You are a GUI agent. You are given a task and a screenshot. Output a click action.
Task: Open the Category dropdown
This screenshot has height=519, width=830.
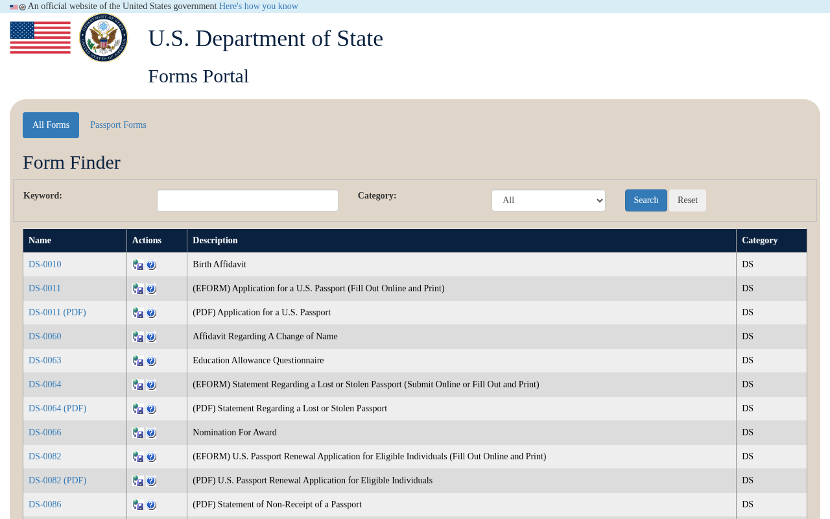coord(549,200)
